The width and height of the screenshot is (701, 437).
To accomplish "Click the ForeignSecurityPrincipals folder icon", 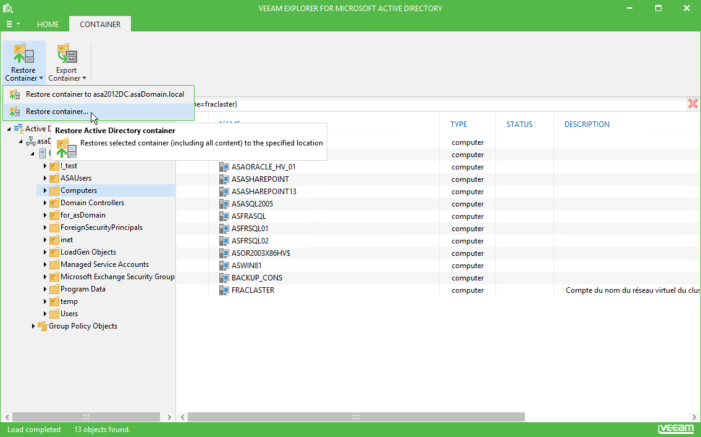I will [x=54, y=227].
